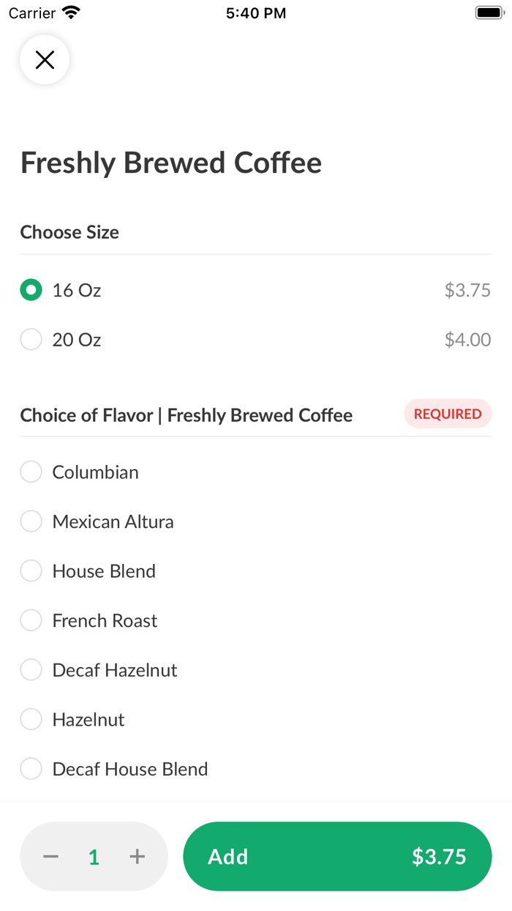This screenshot has height=911, width=512.
Task: Choose Decaf House Blend flavor
Action: coord(31,769)
